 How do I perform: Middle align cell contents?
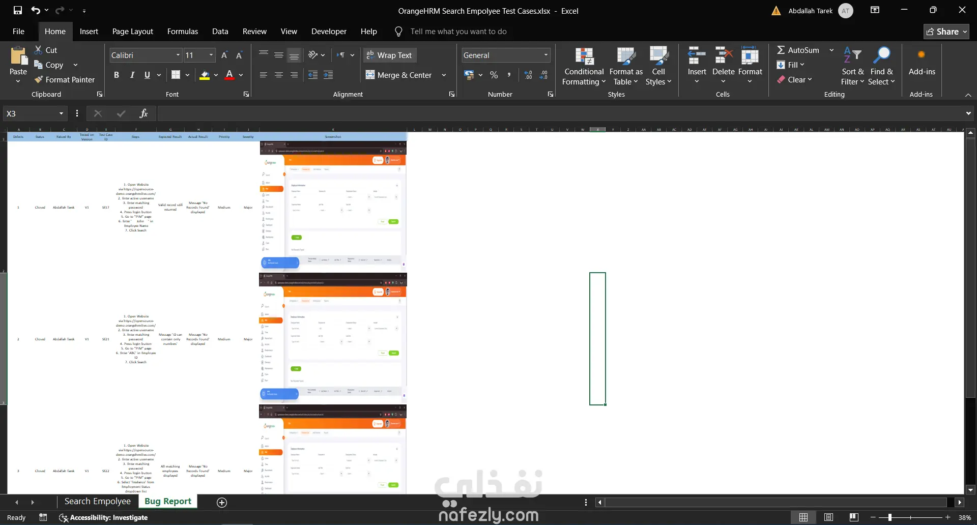point(279,55)
